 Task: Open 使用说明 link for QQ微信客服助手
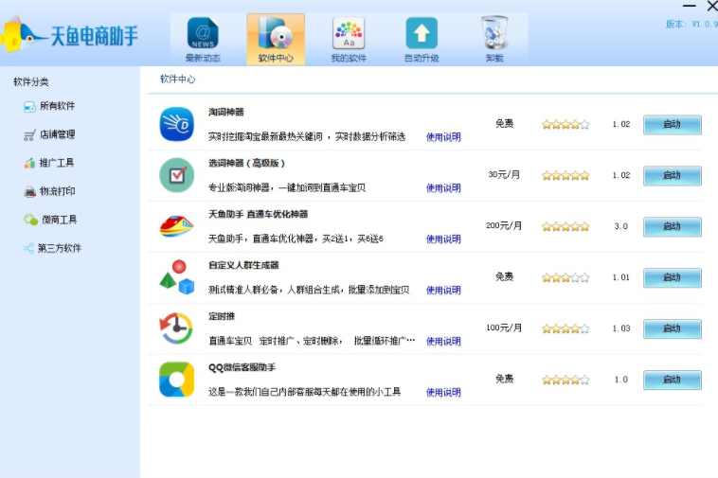[443, 392]
